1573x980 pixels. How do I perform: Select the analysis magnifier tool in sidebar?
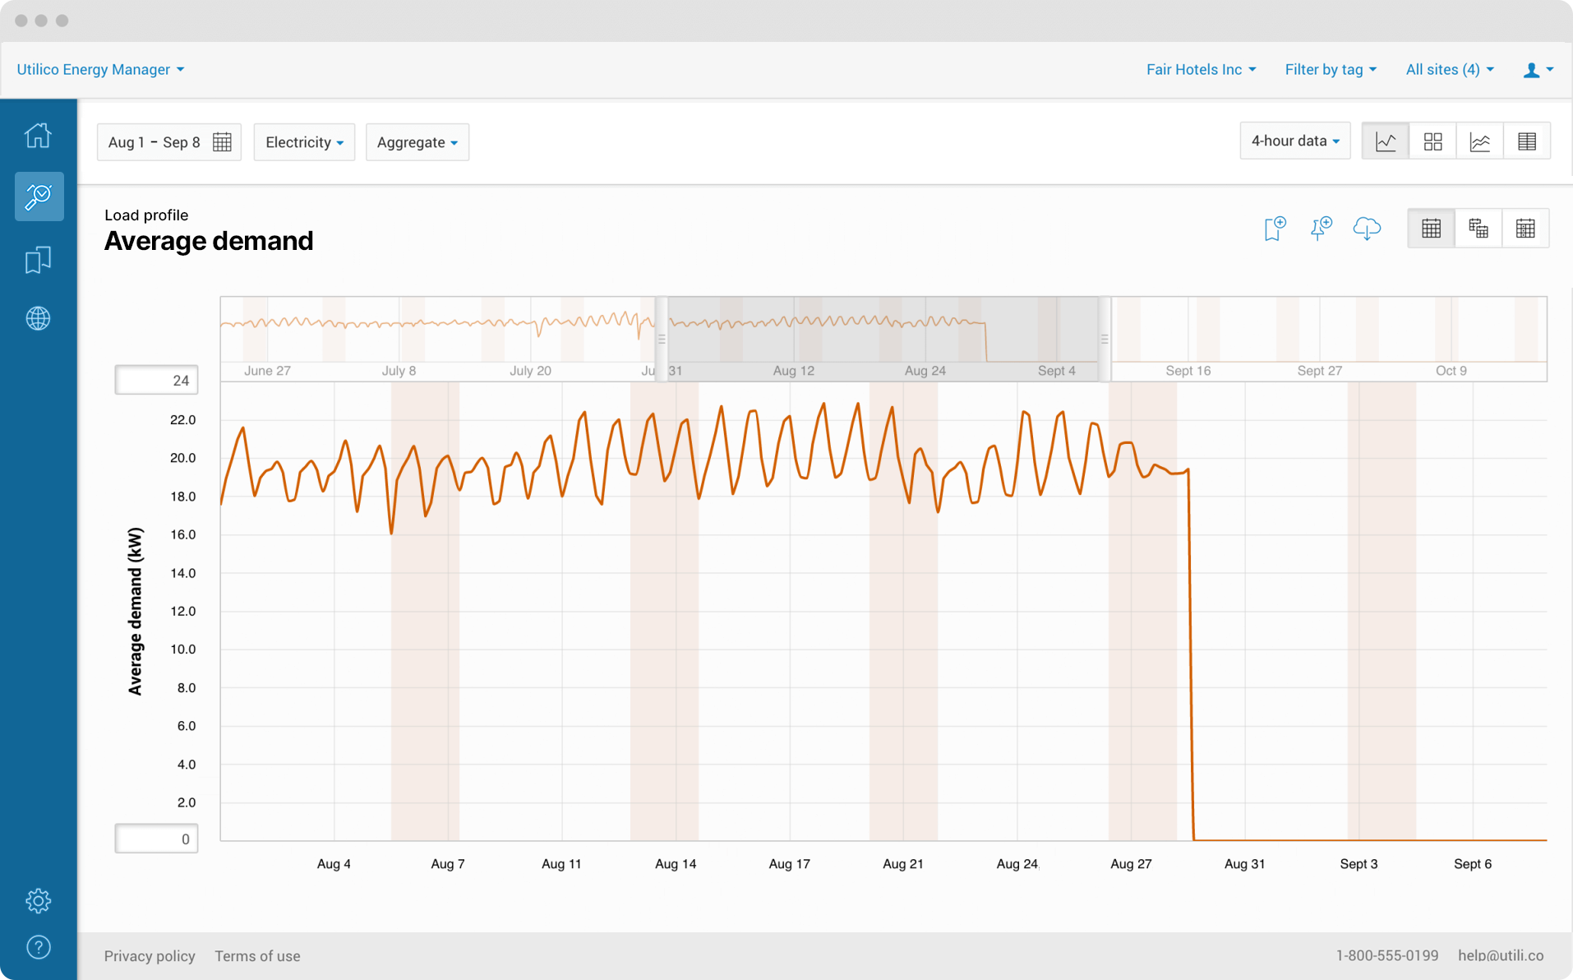(x=39, y=196)
